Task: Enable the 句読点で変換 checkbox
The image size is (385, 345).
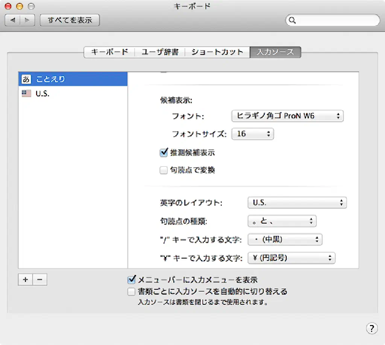Action: 164,170
